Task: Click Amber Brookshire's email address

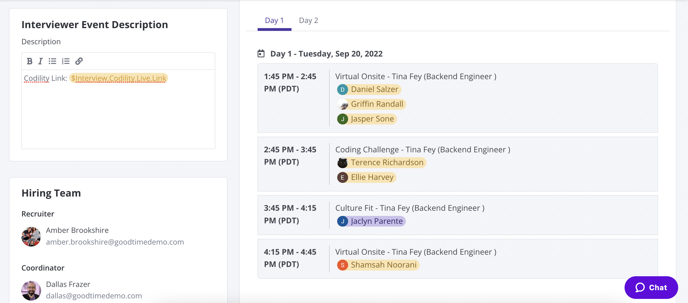Action: (115, 242)
